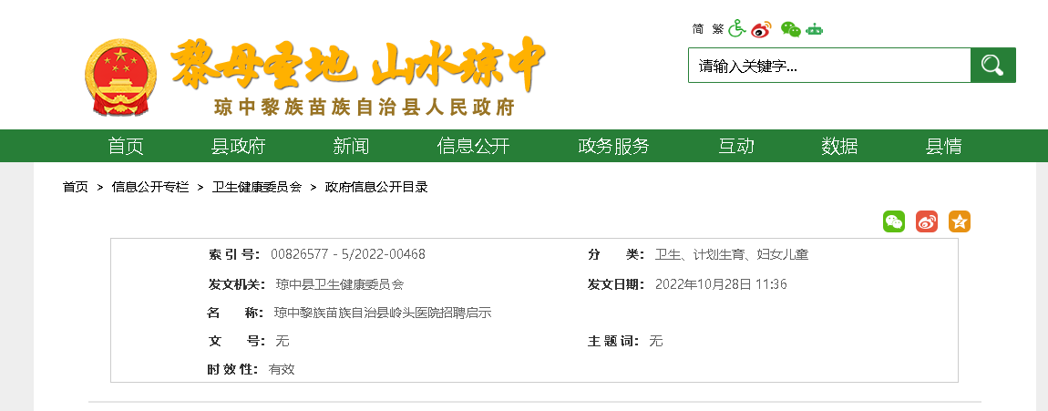Open 政务服务 navigation menu
This screenshot has width=1048, height=411.
pyautogui.click(x=613, y=146)
